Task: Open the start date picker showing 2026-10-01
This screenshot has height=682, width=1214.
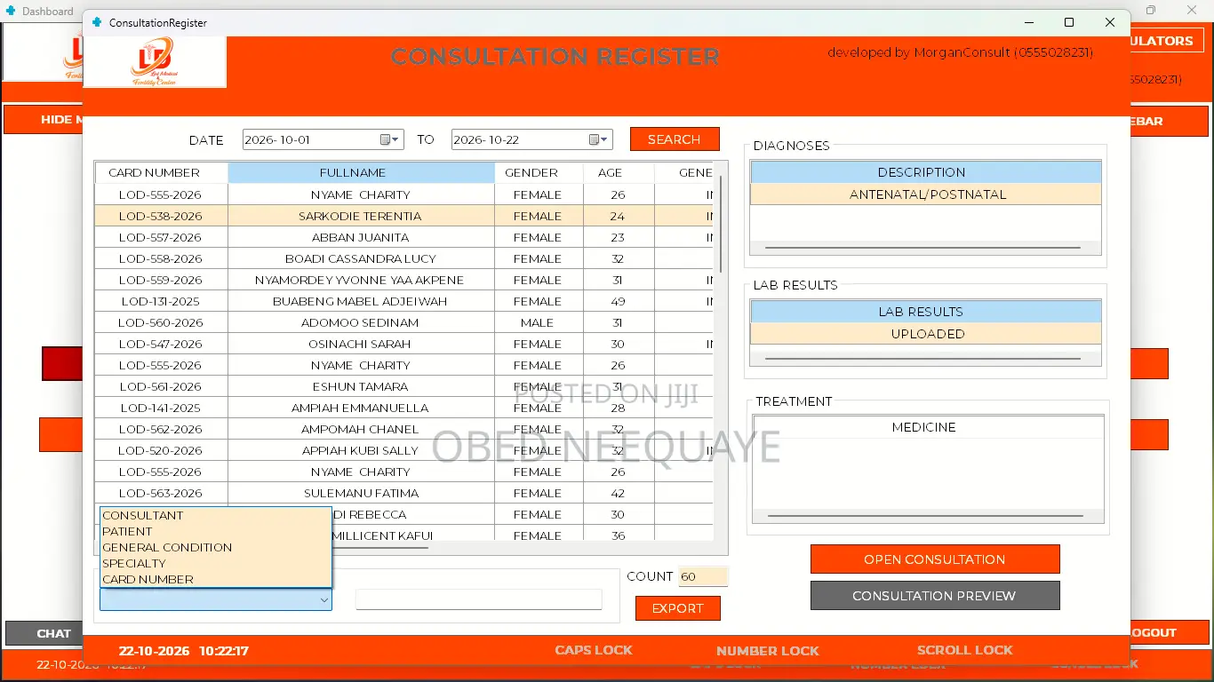Action: click(x=391, y=139)
